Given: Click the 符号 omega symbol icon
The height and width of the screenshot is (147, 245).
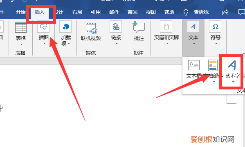Looking at the screenshot, I should pos(215,27).
